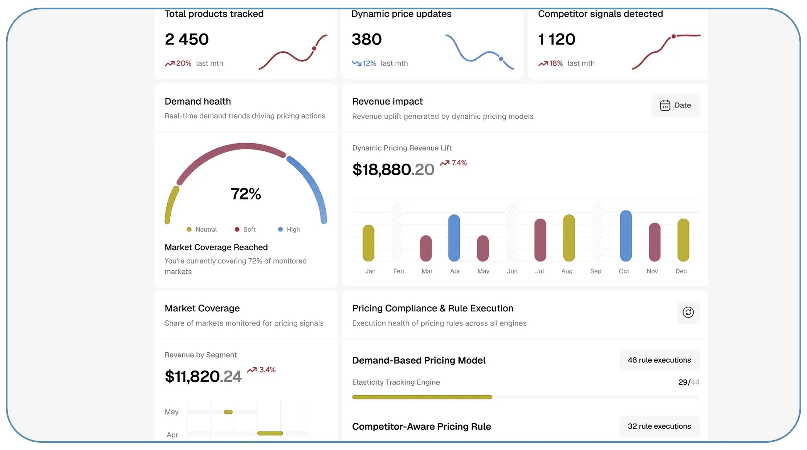This screenshot has width=807, height=450.
Task: Click the 32 rule executions badge
Action: click(659, 426)
